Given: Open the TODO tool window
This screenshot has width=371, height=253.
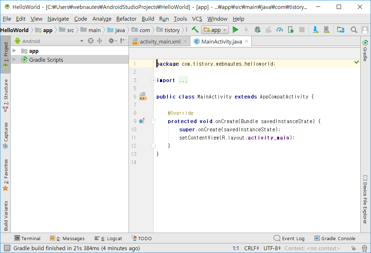Looking at the screenshot, I should click(141, 238).
